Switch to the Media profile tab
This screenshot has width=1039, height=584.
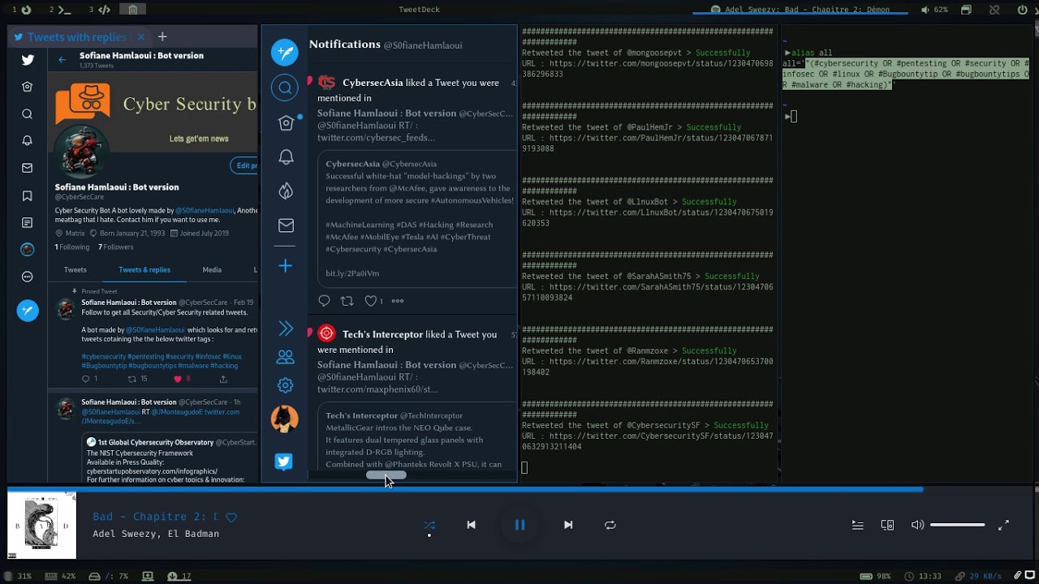pos(212,270)
